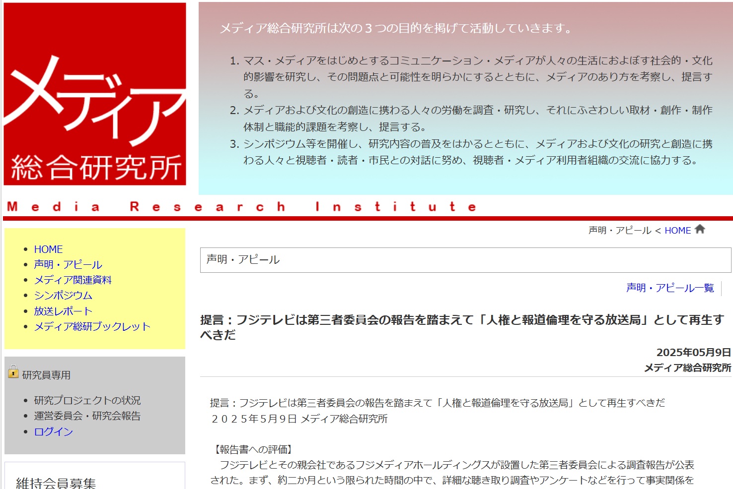Click the lock icon beside 研究員専用
This screenshot has width=733, height=489.
click(x=13, y=371)
